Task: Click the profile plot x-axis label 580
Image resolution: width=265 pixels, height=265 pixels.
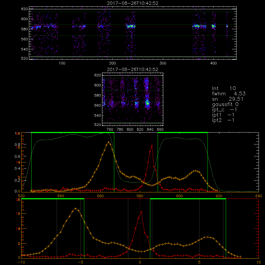Action: 140,196
